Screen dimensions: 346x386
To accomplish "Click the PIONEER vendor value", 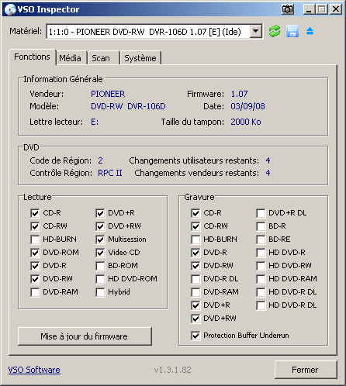I will coord(108,94).
